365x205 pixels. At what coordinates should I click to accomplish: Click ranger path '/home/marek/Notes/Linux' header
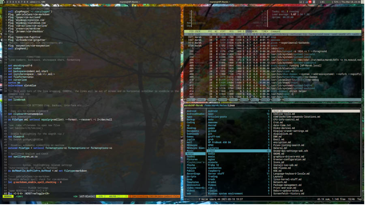219,106
